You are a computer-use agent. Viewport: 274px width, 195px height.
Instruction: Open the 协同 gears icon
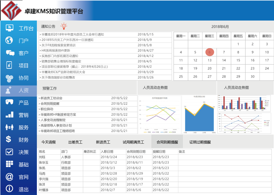(10, 78)
